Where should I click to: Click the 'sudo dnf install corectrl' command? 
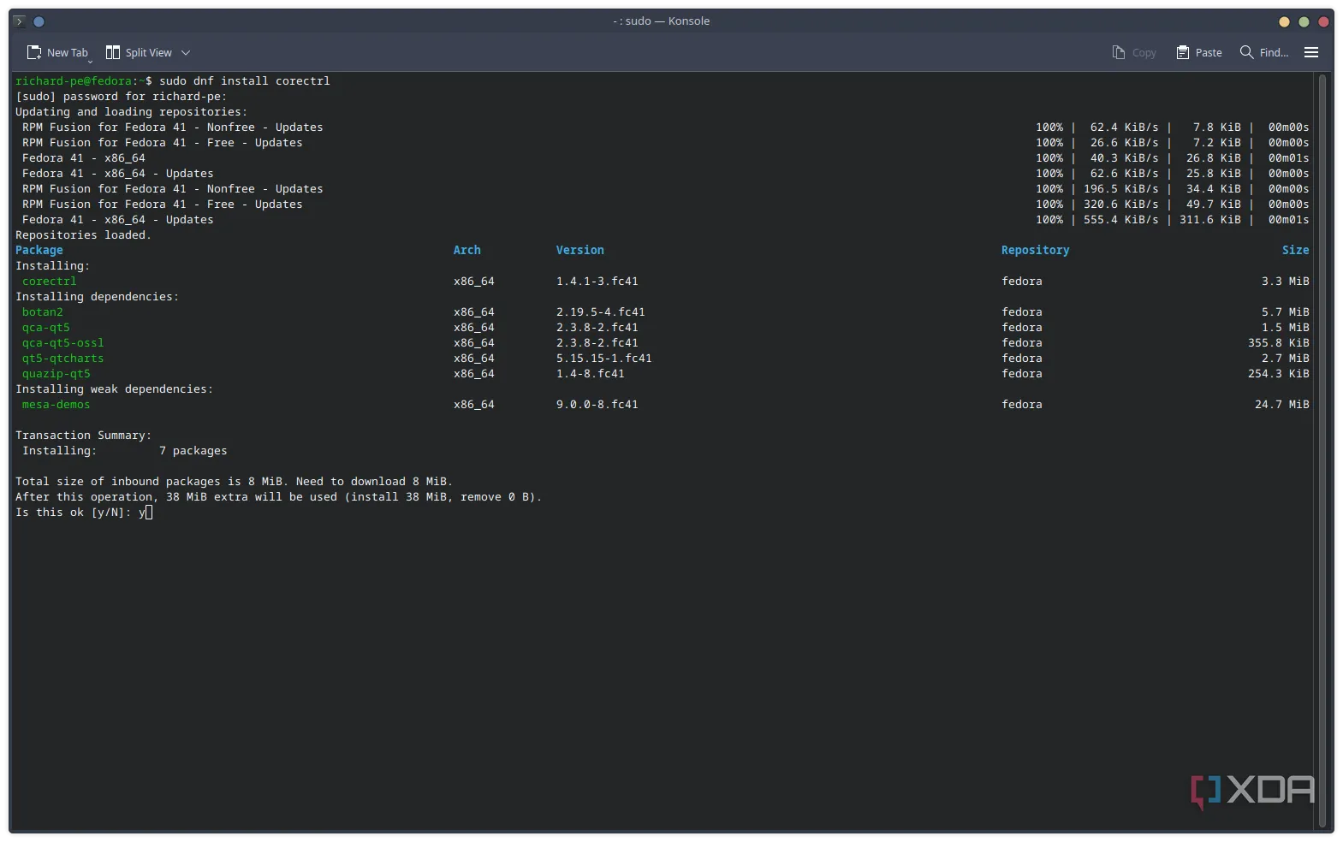point(244,81)
